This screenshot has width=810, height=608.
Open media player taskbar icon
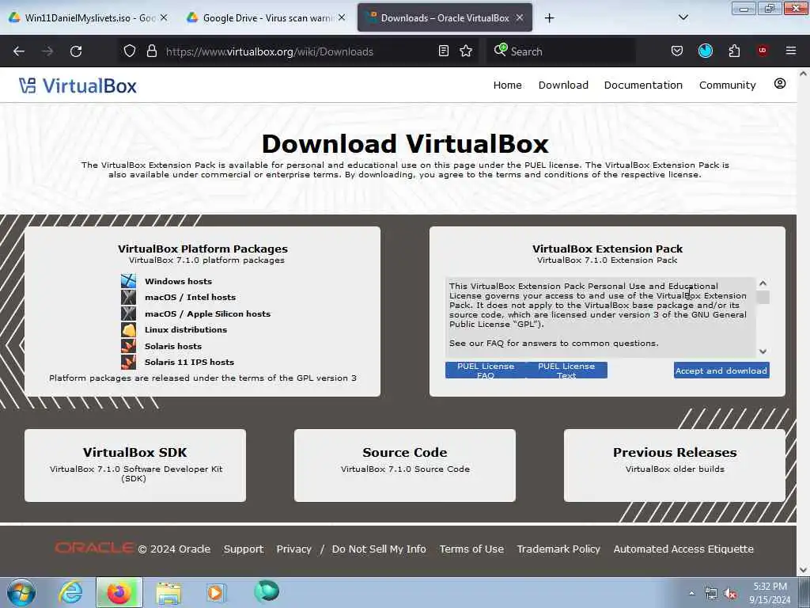click(x=216, y=593)
